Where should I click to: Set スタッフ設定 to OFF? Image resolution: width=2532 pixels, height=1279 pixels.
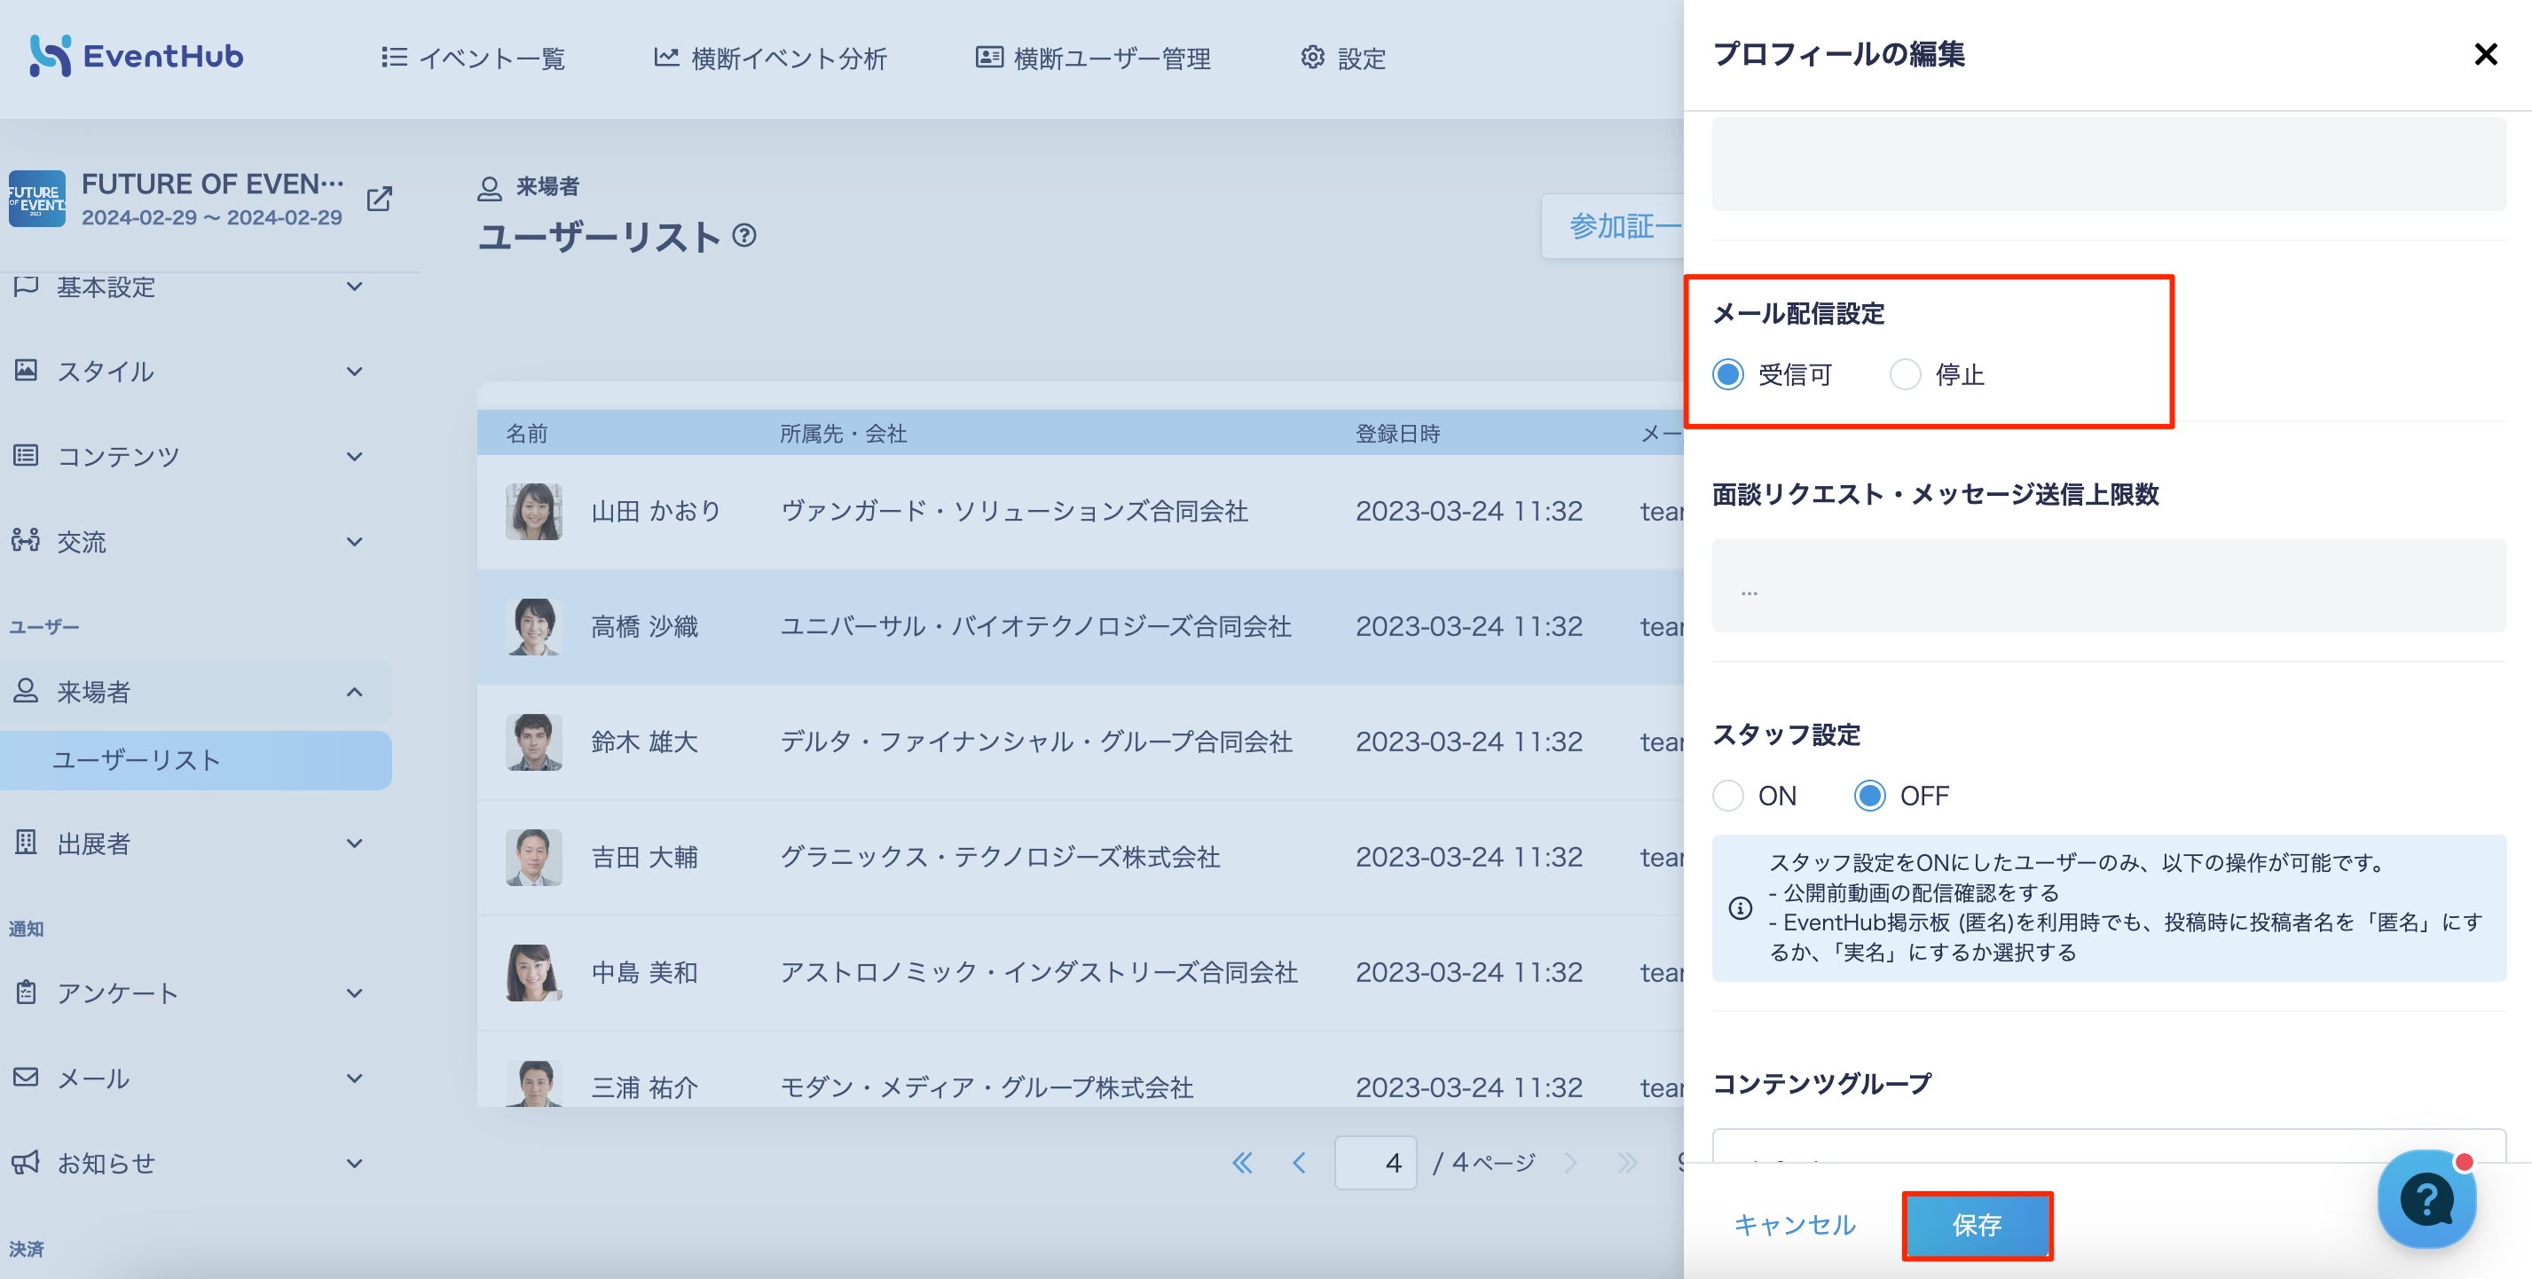tap(1869, 795)
